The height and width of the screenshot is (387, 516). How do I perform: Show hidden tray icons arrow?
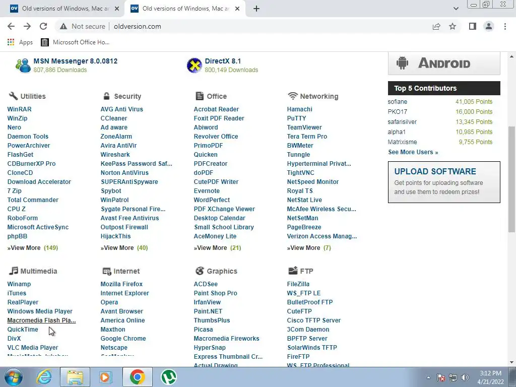[428, 377]
